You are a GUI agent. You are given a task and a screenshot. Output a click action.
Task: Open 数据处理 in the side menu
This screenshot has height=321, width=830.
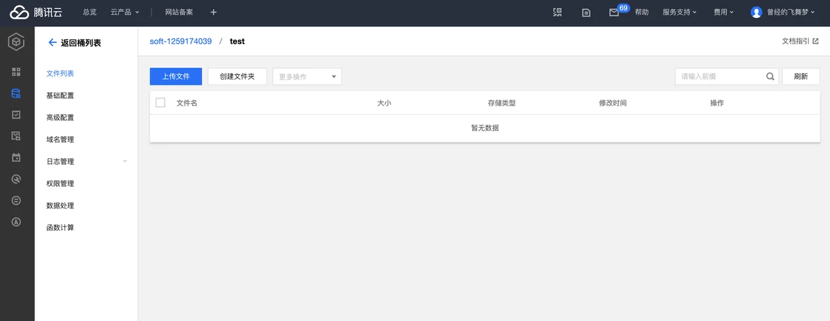tap(60, 206)
